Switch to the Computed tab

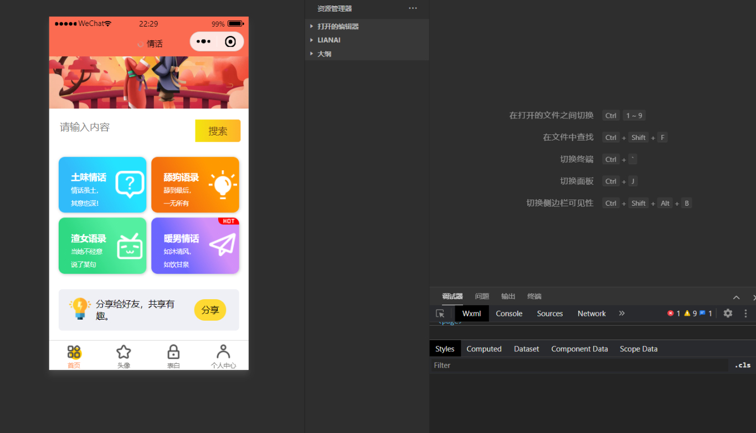point(484,349)
